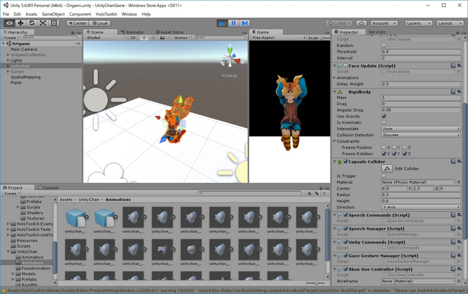Switch to the Animator tab

tap(132, 32)
